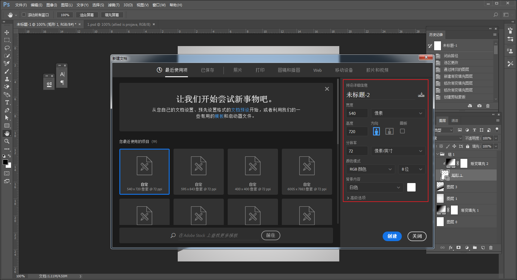517x280 pixels.
Task: Select the Path Selection arrow tool
Action: (x=7, y=118)
